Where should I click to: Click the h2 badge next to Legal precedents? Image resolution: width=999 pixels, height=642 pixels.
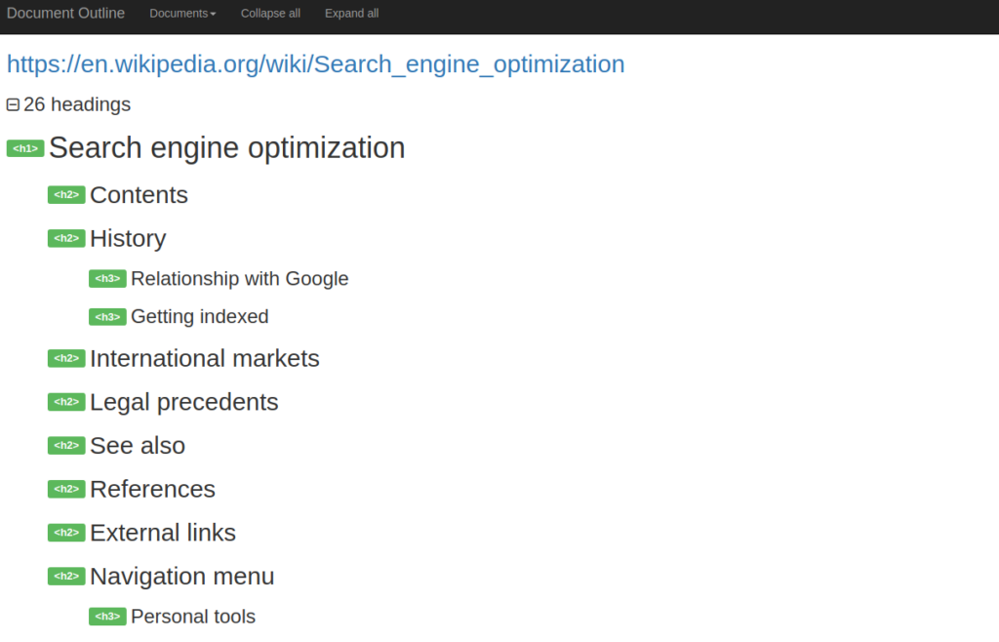[66, 402]
